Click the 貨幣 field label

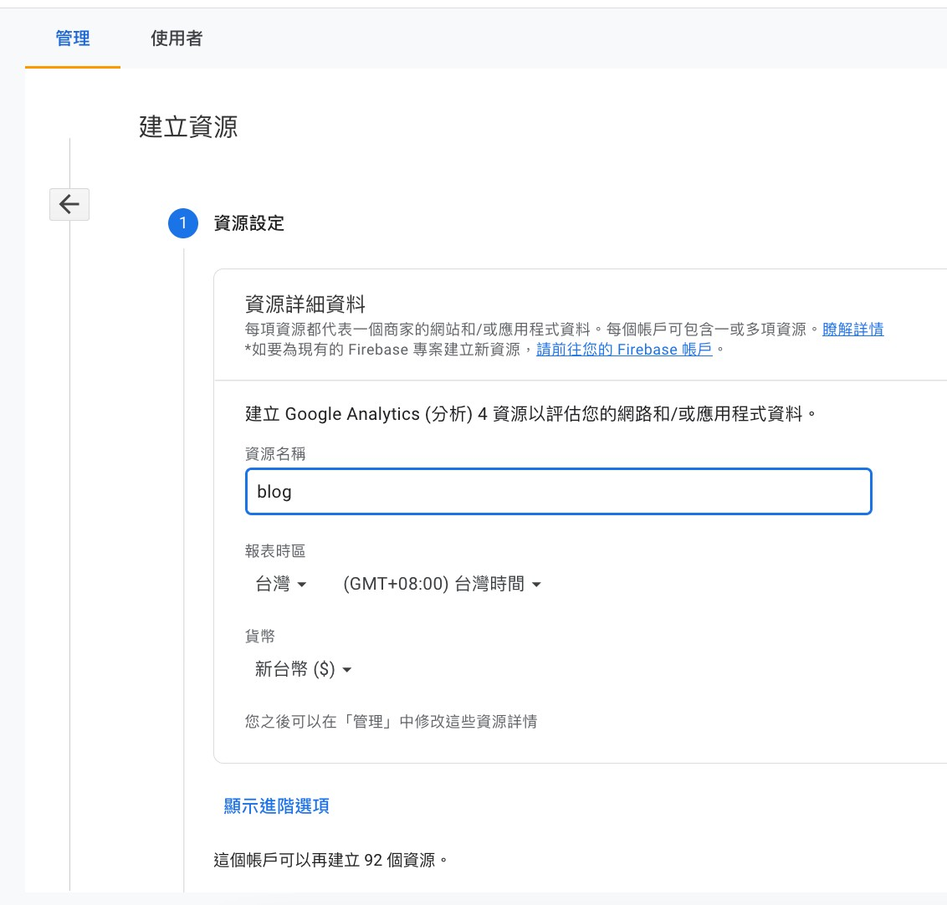[x=260, y=637]
